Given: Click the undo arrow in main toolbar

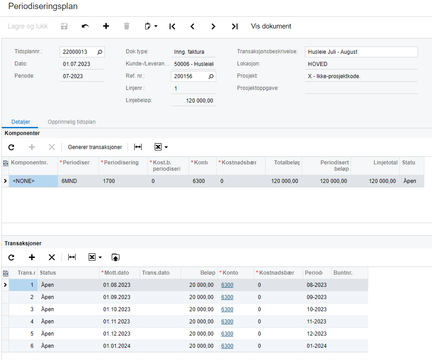Looking at the screenshot, I should (85, 26).
